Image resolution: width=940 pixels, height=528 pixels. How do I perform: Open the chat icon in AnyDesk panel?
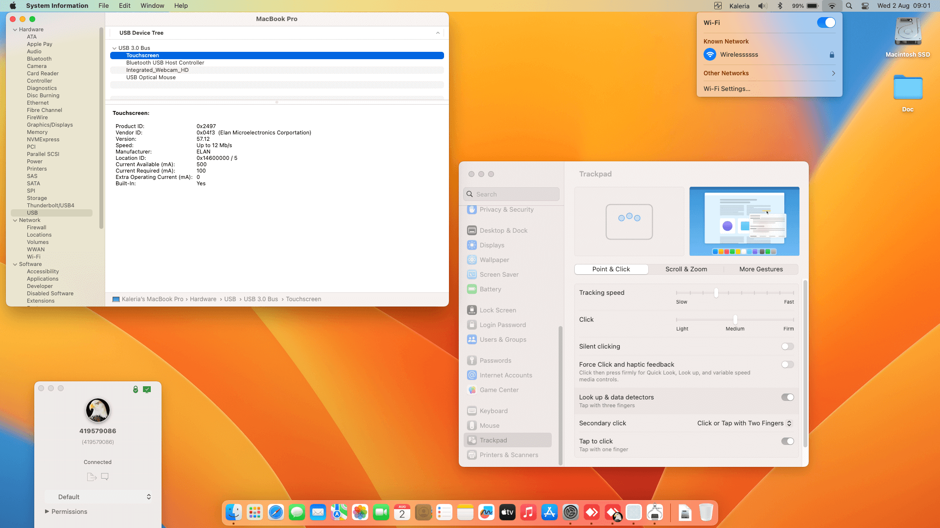click(x=105, y=477)
